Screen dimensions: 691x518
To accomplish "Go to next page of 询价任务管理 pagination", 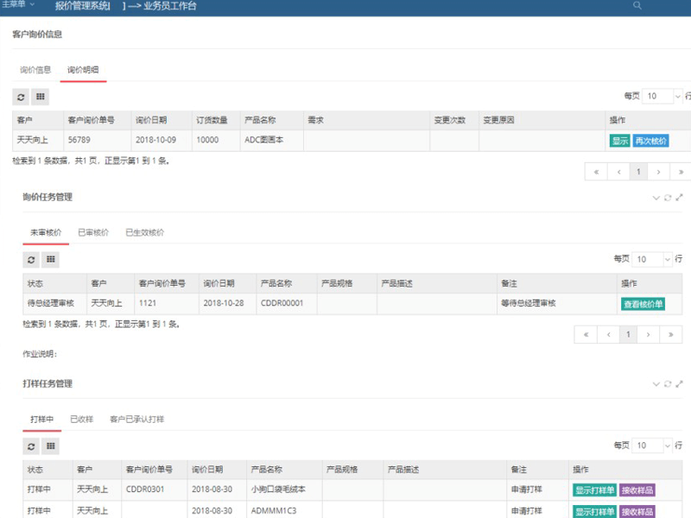I will pyautogui.click(x=649, y=335).
